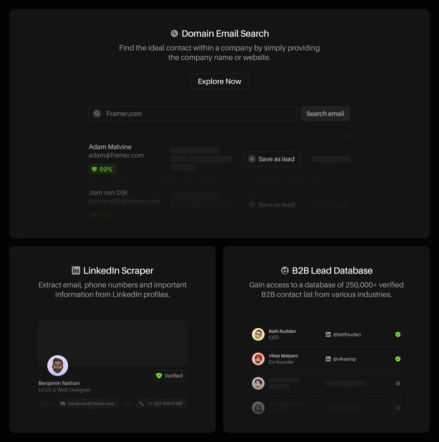Toggle the green checkmark for Beth Rudden
The image size is (439, 442).
pos(397,334)
